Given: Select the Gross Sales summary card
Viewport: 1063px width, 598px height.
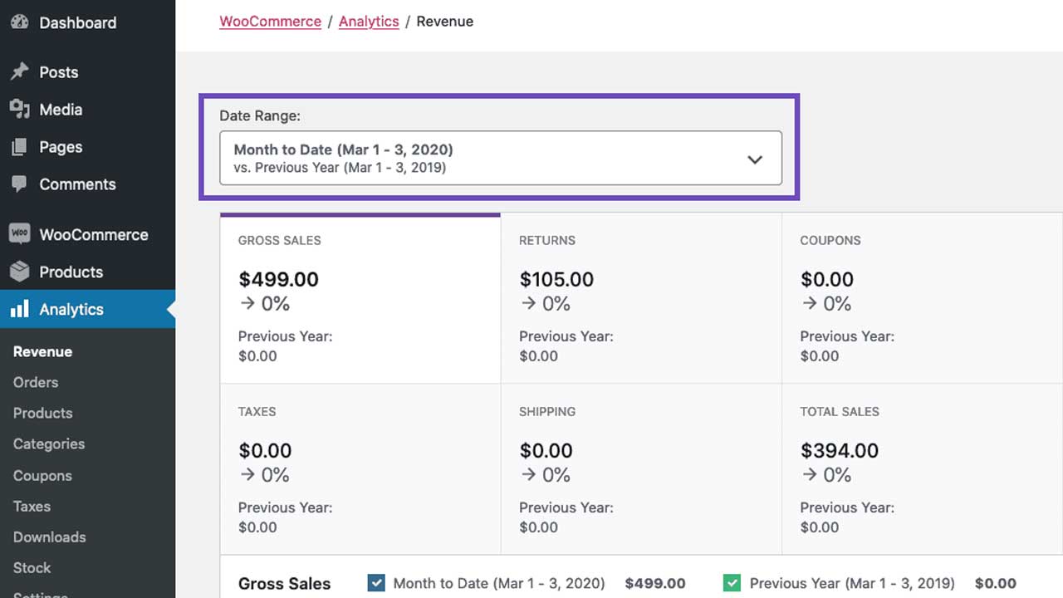Looking at the screenshot, I should pyautogui.click(x=360, y=299).
